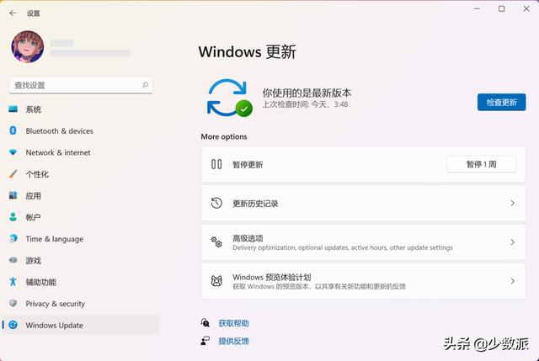Open Windows 预览体验计划 row
This screenshot has height=361, width=539.
[x=363, y=281]
